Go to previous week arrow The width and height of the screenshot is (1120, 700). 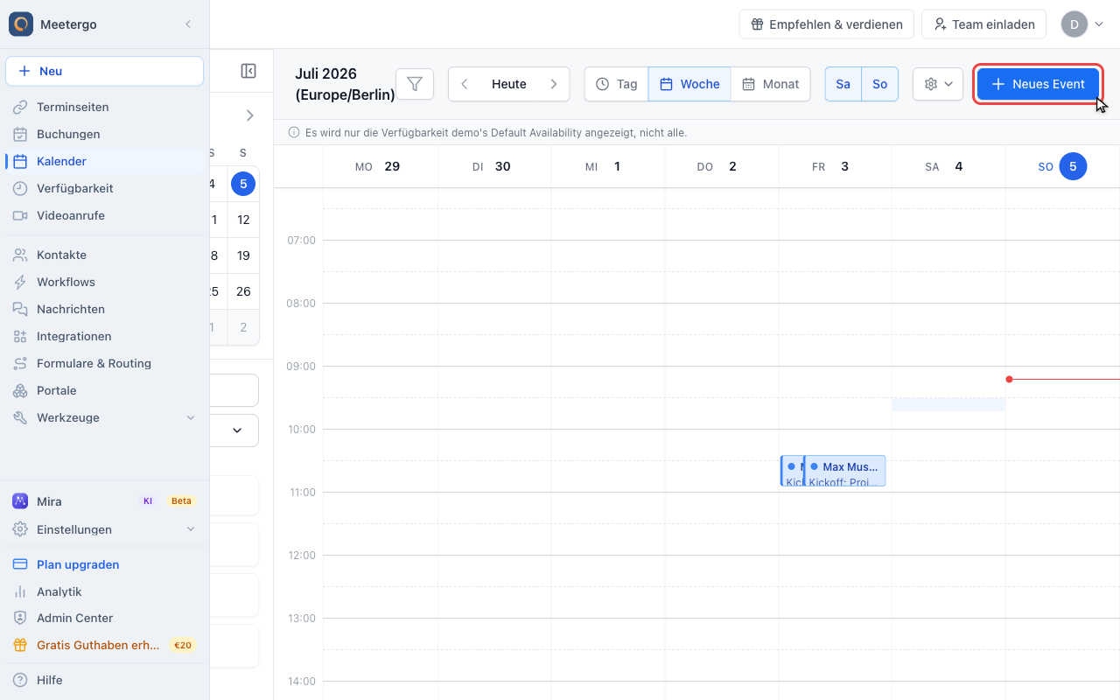point(465,84)
